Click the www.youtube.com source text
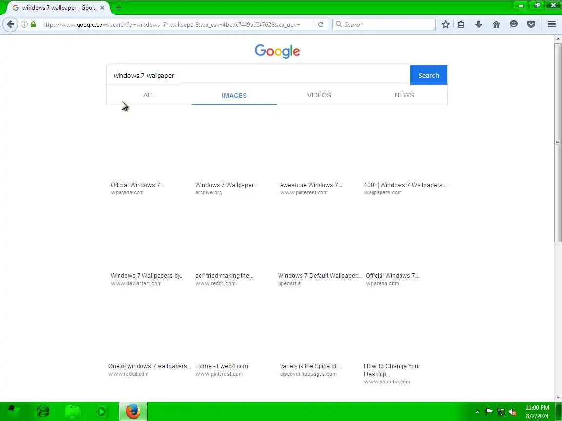The height and width of the screenshot is (421, 562). 387,382
